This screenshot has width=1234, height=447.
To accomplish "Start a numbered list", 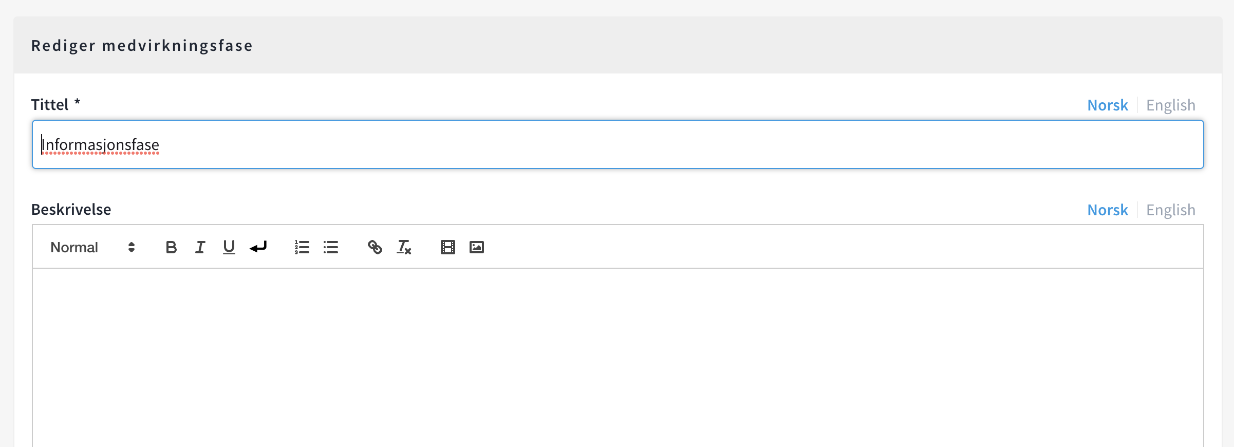I will [302, 248].
